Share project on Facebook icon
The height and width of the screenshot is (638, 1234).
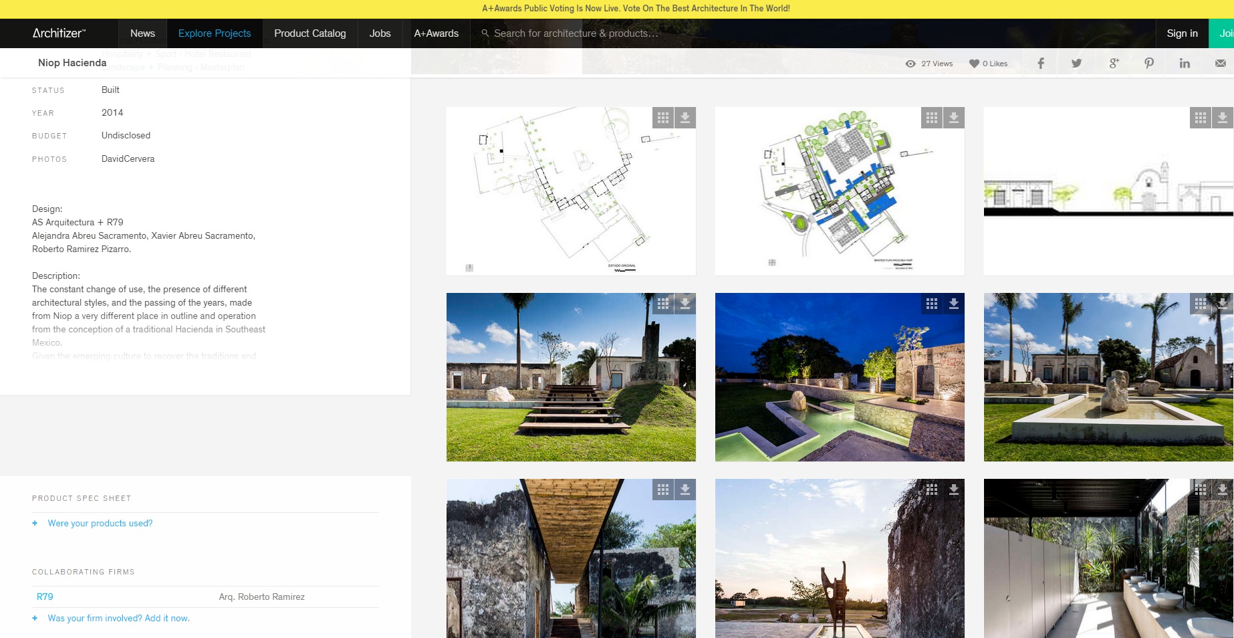click(x=1041, y=64)
